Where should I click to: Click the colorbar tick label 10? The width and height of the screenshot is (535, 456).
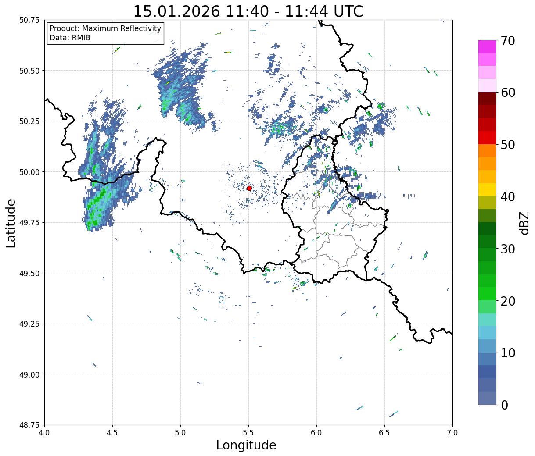pos(508,353)
